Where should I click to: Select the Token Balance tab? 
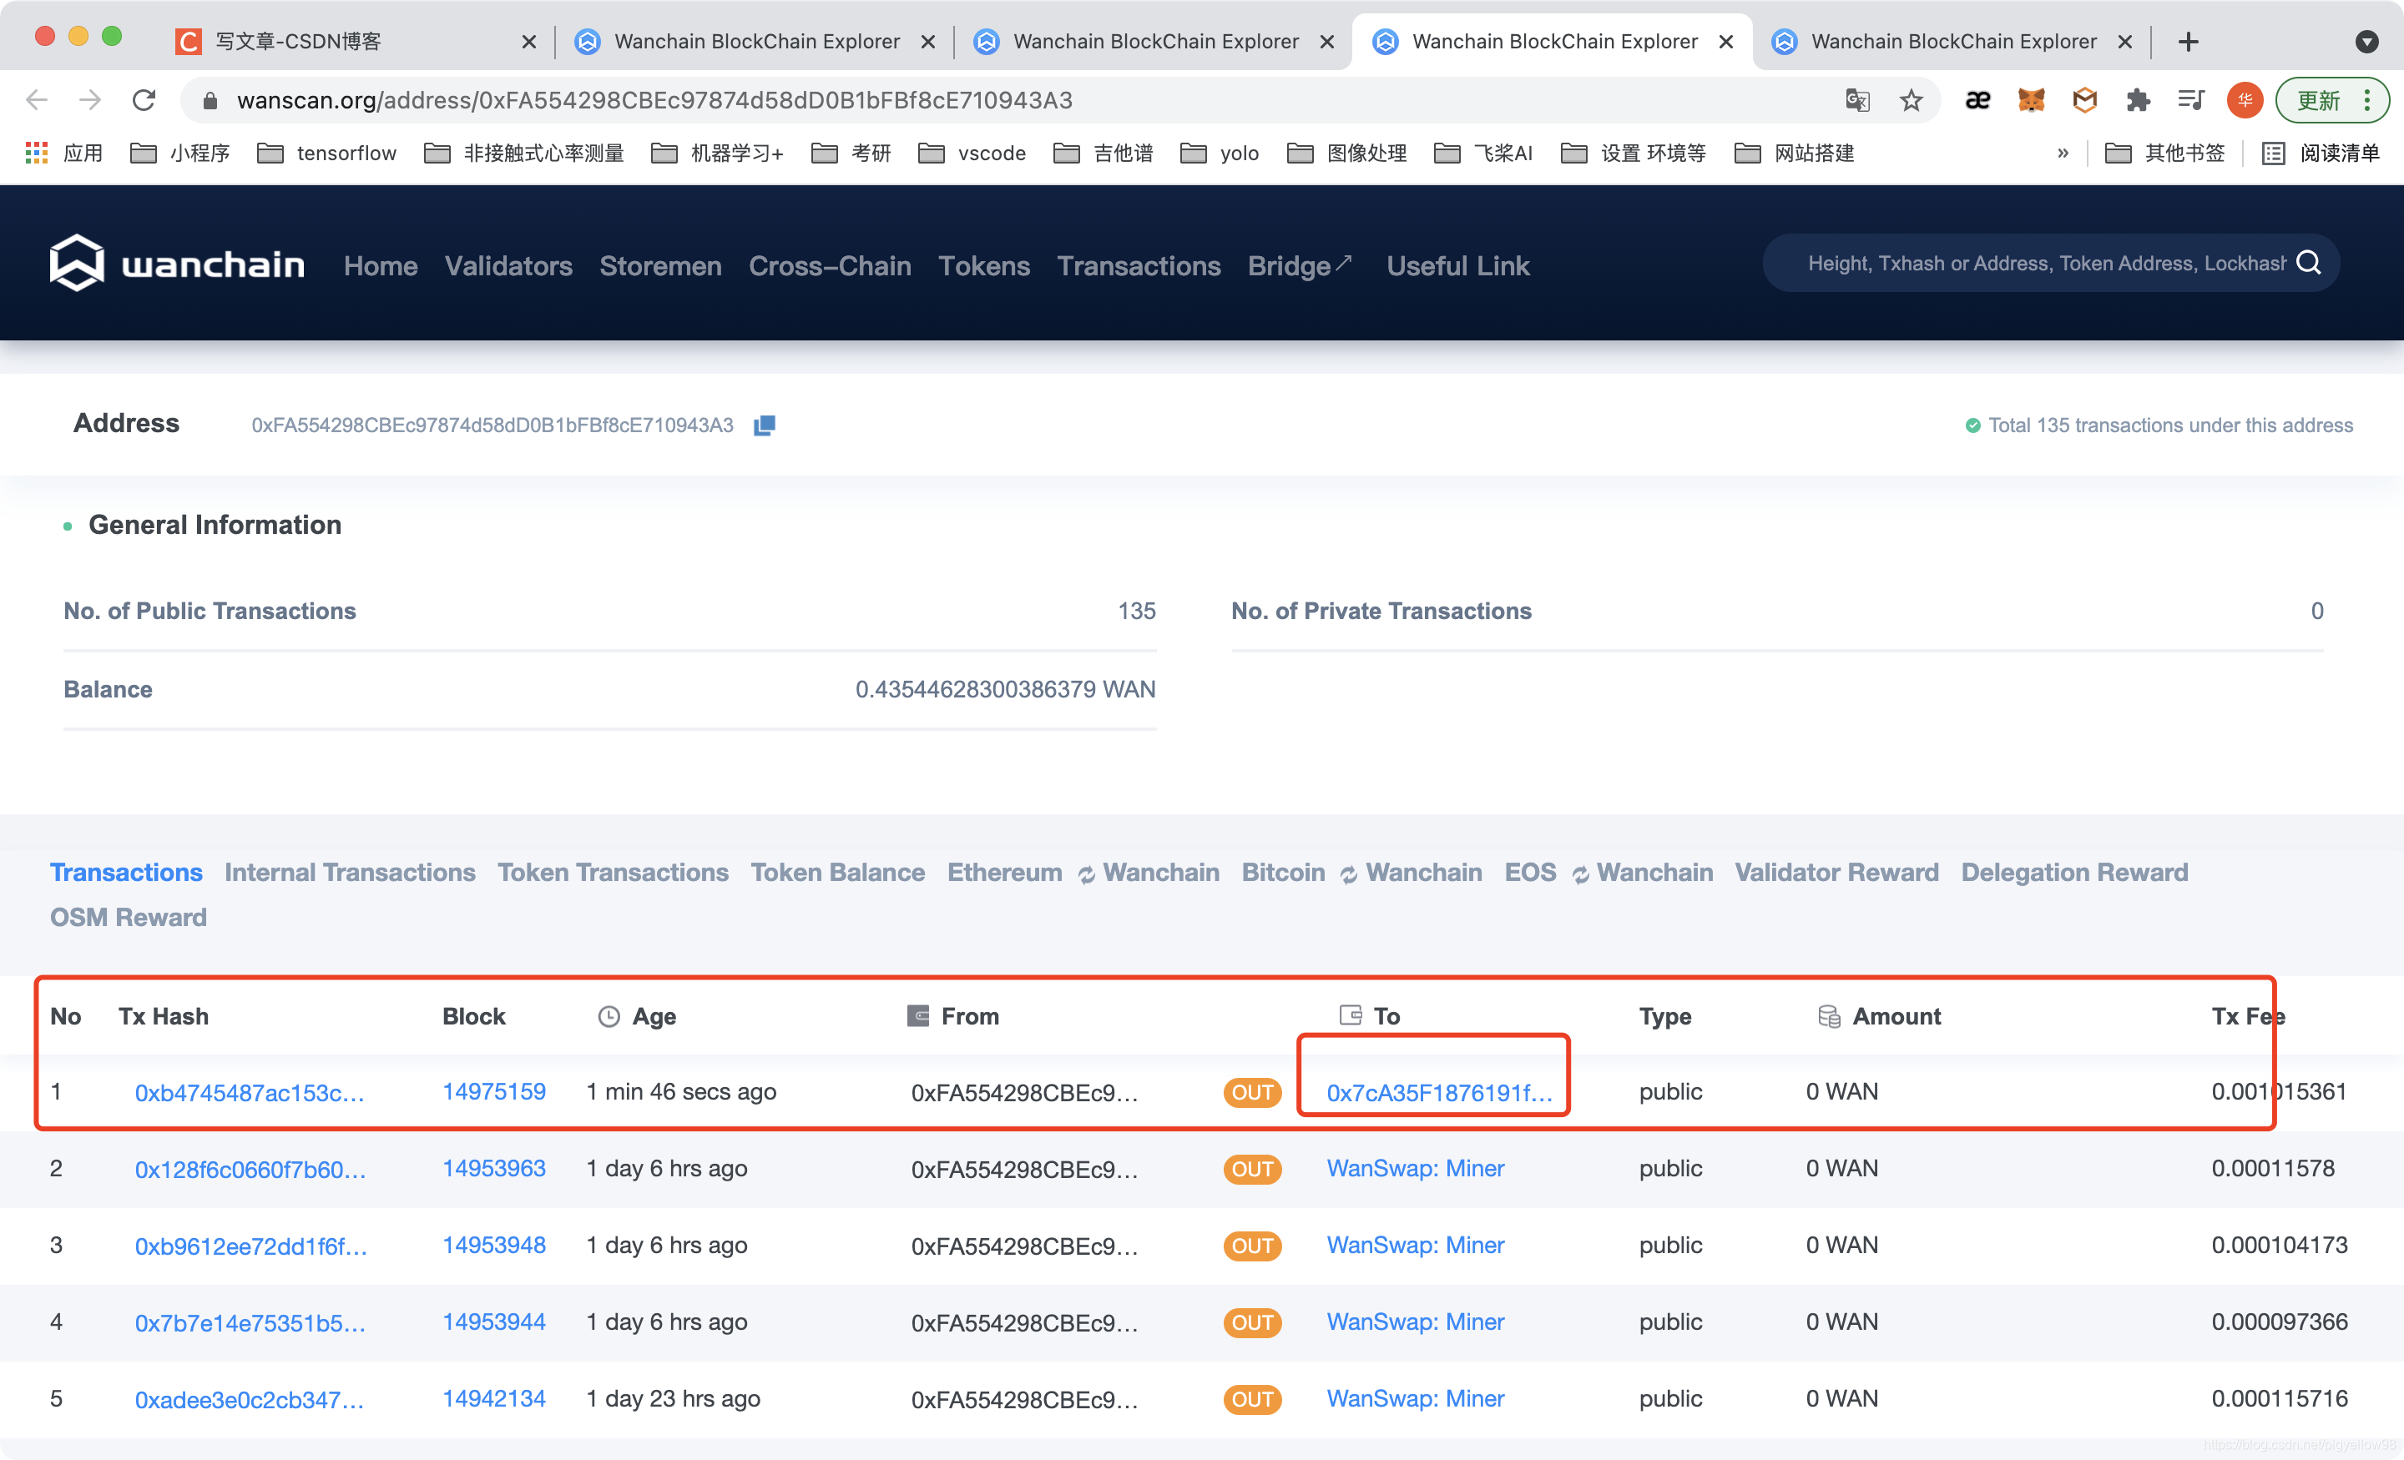(x=837, y=872)
